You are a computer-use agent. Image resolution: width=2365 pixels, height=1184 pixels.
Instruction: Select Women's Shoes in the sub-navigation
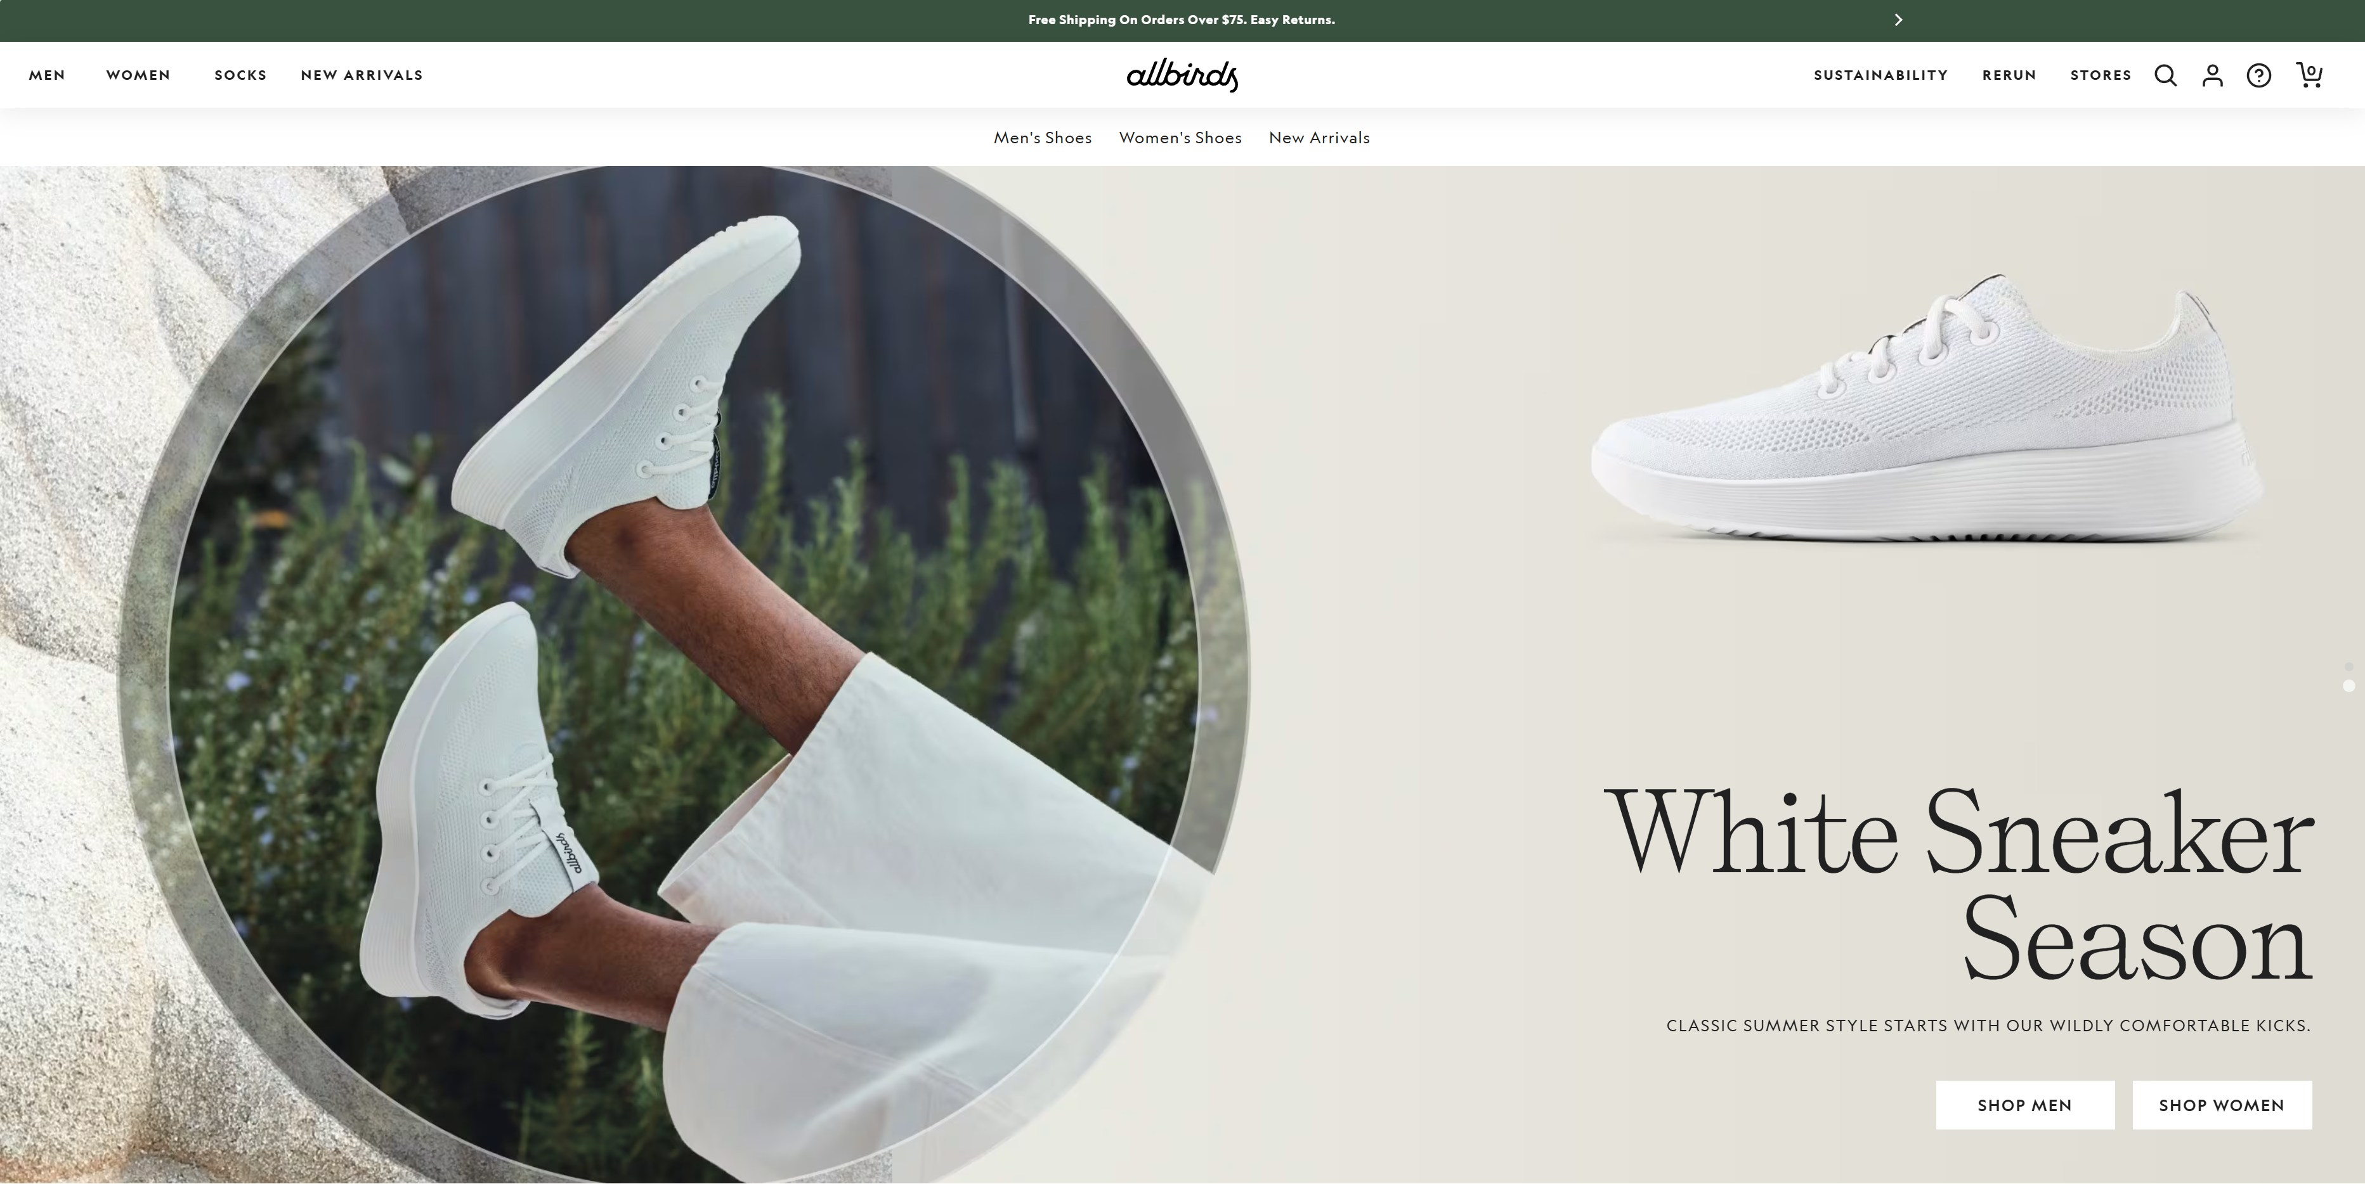pos(1180,138)
